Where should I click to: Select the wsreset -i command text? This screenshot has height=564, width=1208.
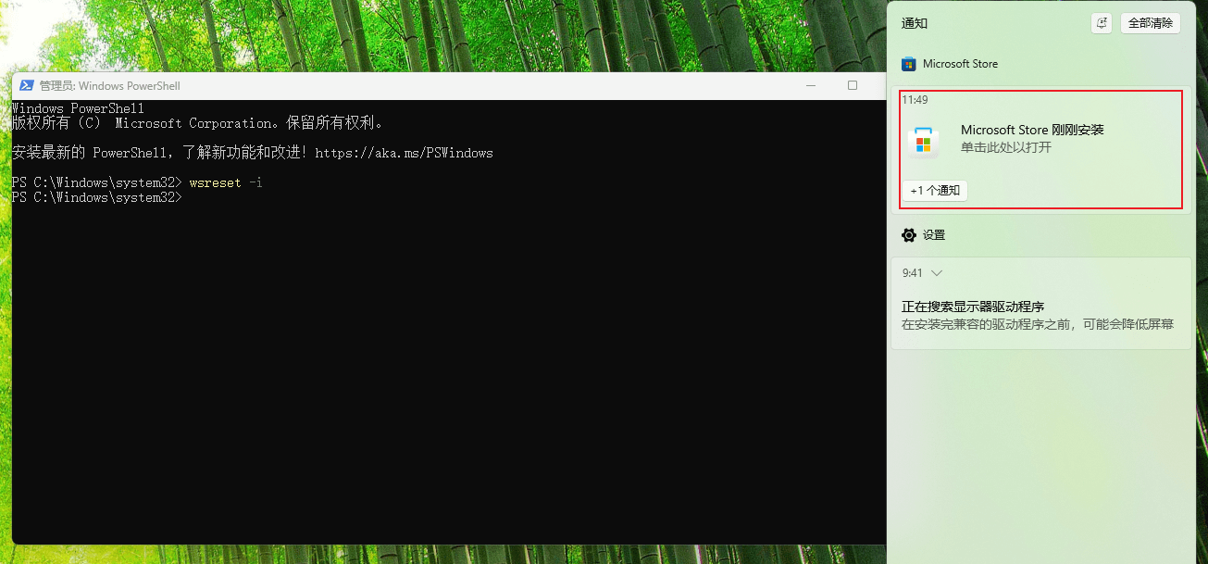(x=225, y=182)
